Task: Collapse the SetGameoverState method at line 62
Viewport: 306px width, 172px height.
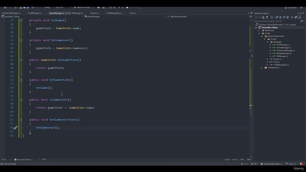Action: [x=21, y=120]
